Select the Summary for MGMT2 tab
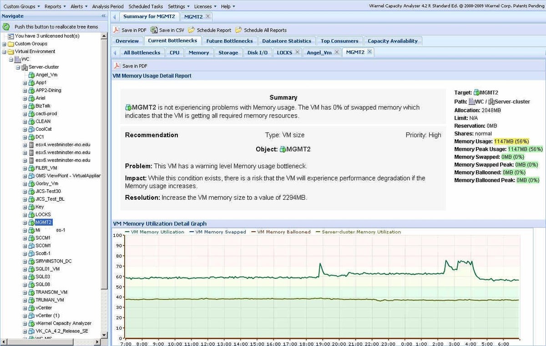This screenshot has height=346, width=546. [149, 16]
